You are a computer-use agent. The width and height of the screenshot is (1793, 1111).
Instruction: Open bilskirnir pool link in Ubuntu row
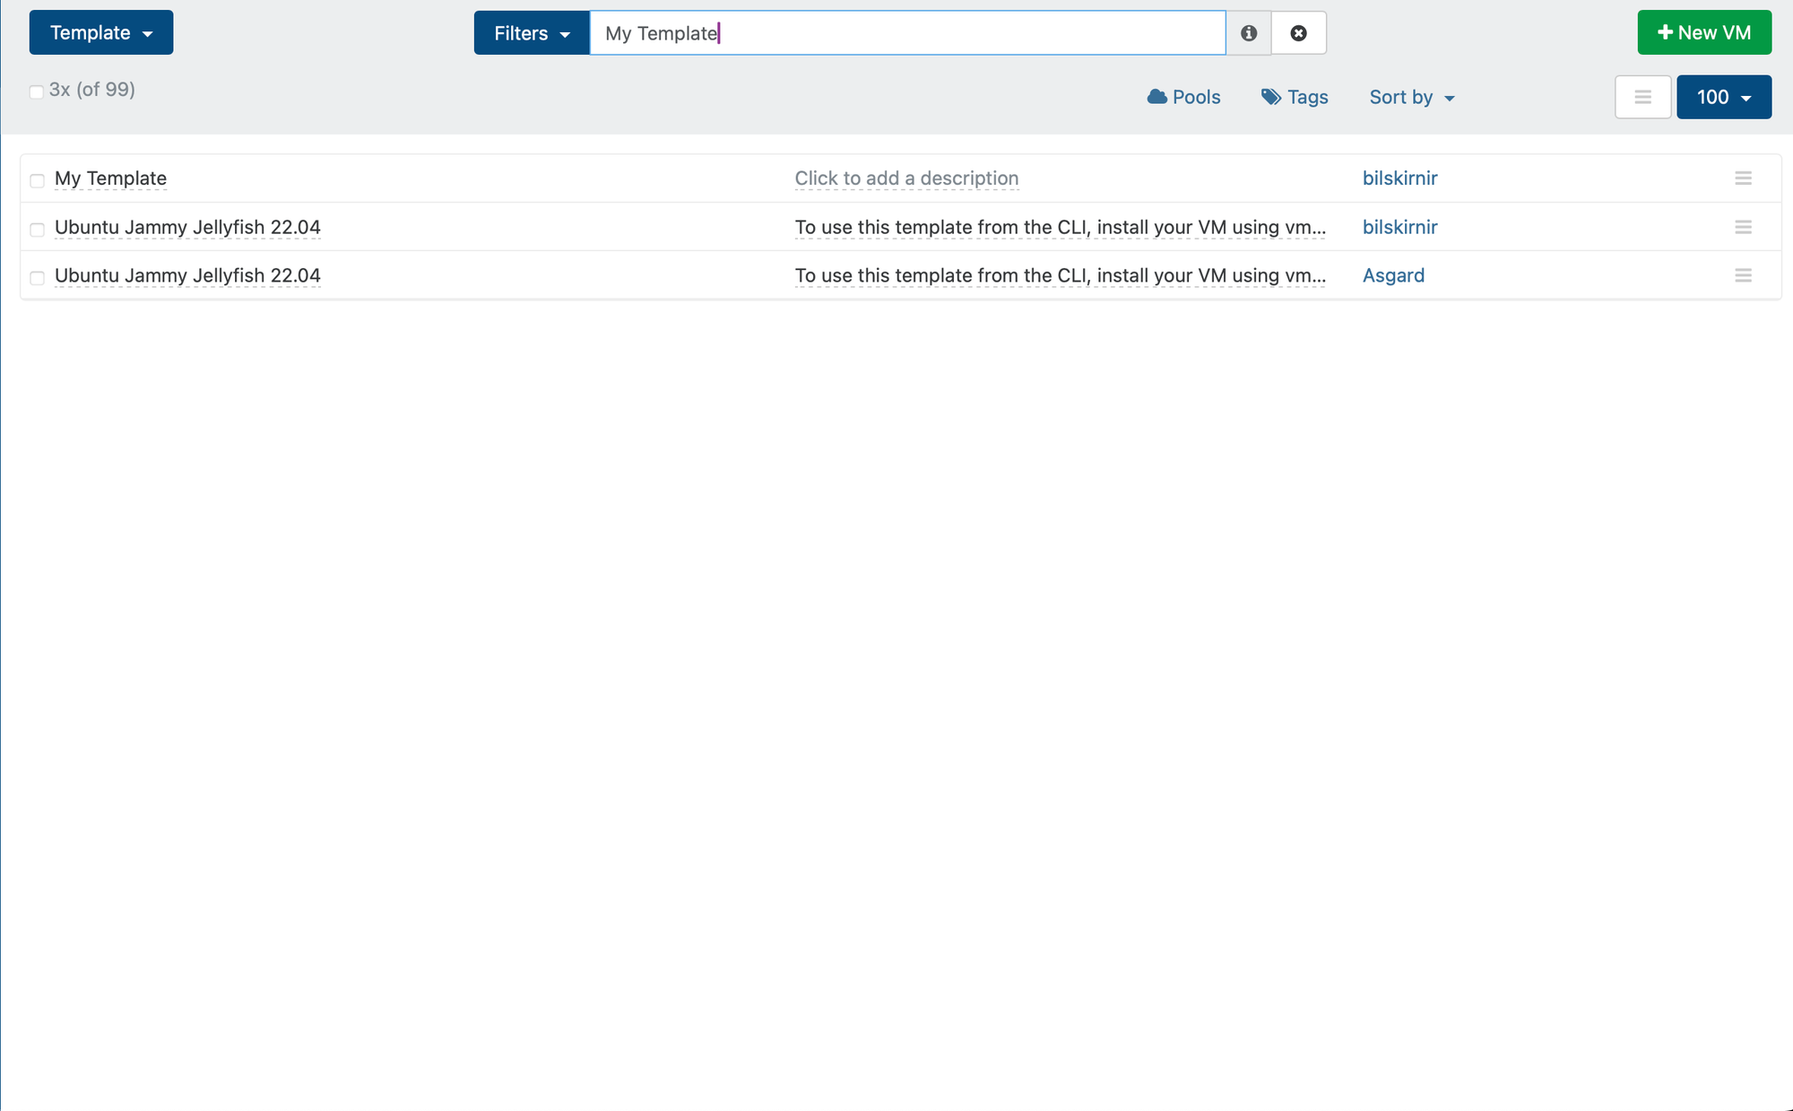coord(1399,227)
